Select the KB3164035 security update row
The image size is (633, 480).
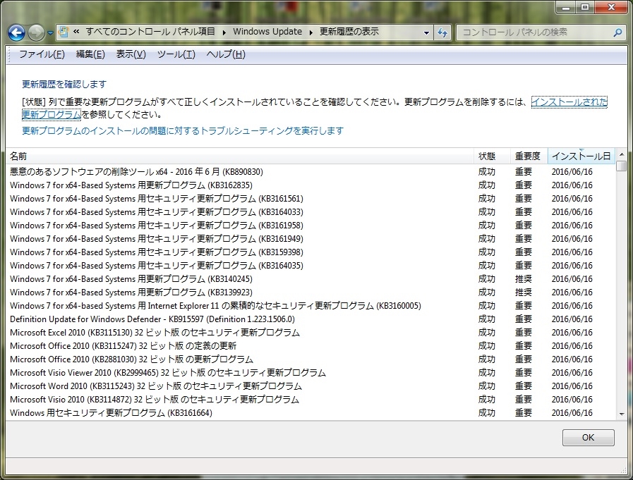311,266
